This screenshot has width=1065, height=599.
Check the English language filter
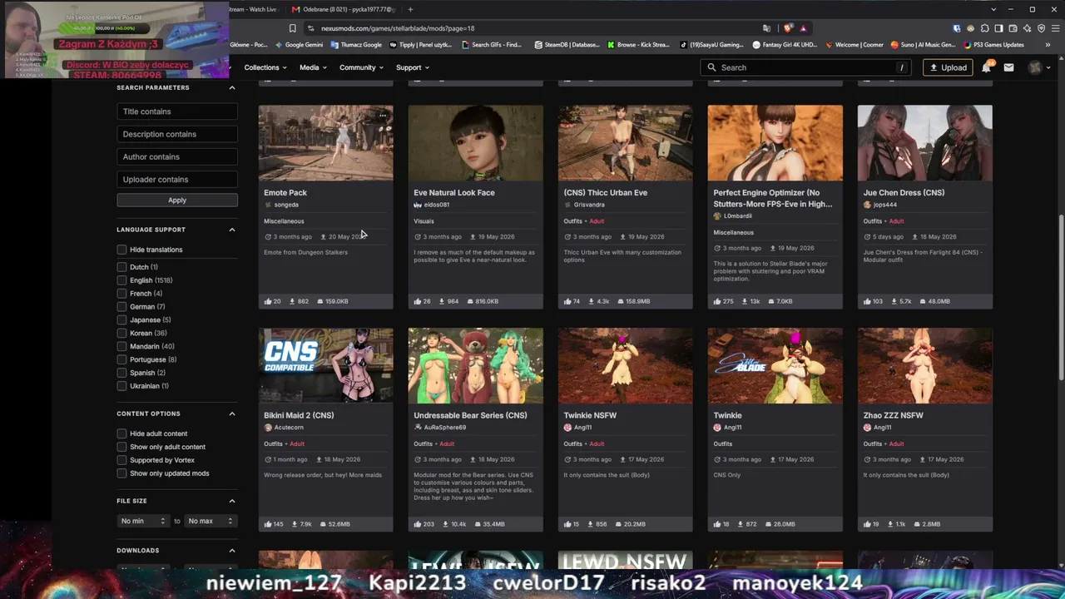[x=121, y=280]
